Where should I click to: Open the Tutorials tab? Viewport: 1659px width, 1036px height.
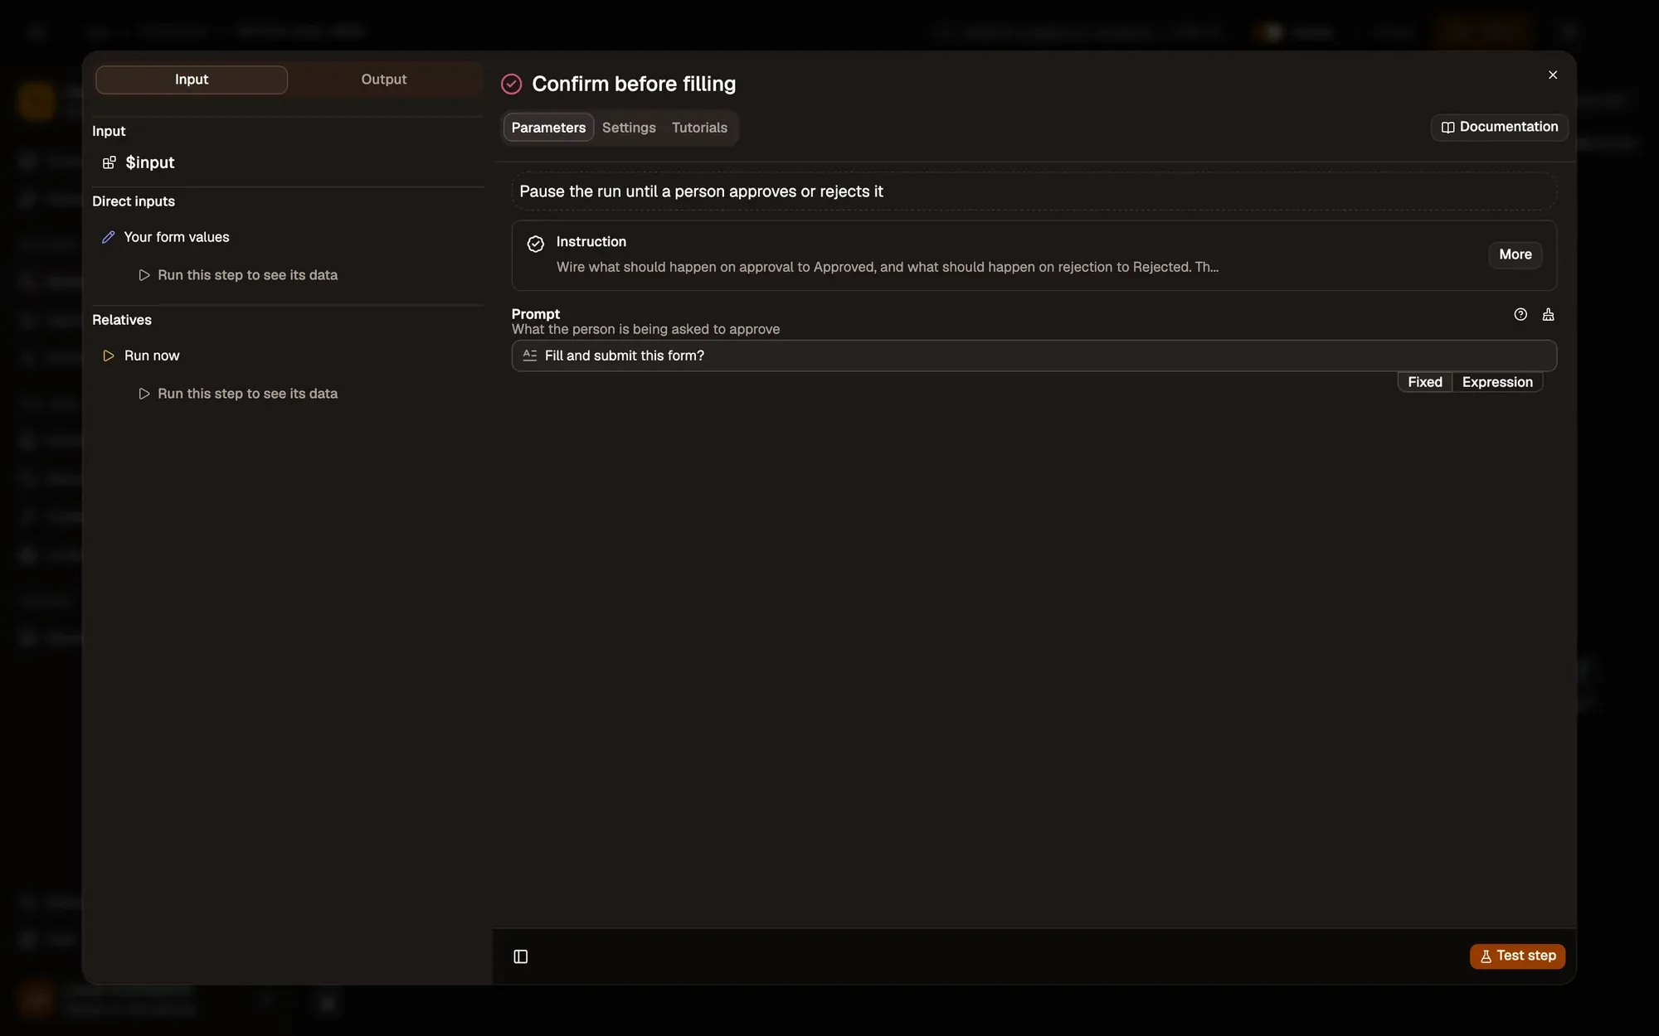[699, 128]
